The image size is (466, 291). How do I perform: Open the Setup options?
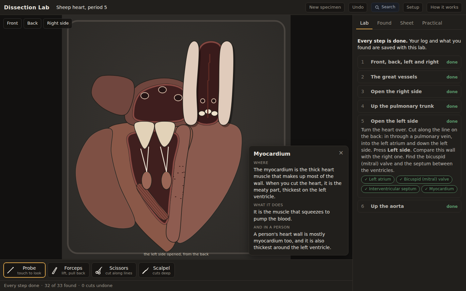pos(413,7)
